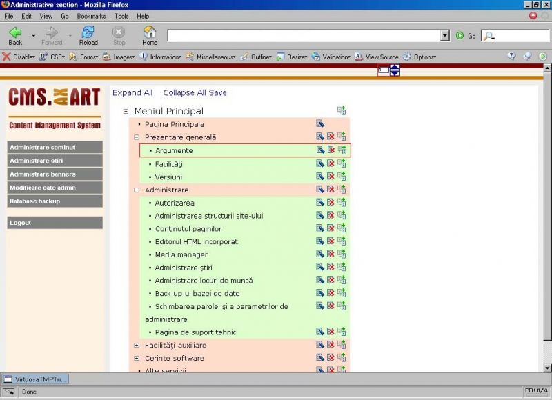The height and width of the screenshot is (400, 552).
Task: Collapse the Administrare tree node
Action: 137,190
